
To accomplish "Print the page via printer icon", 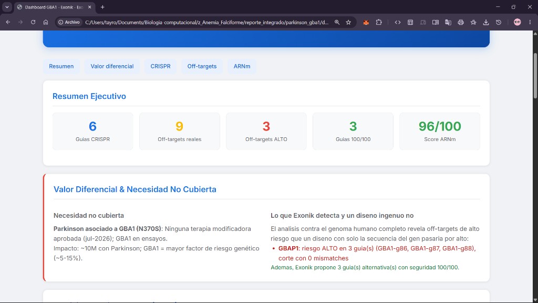I will click(461, 22).
